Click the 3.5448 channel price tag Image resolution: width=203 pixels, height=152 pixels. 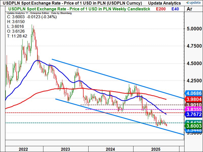tap(193, 130)
